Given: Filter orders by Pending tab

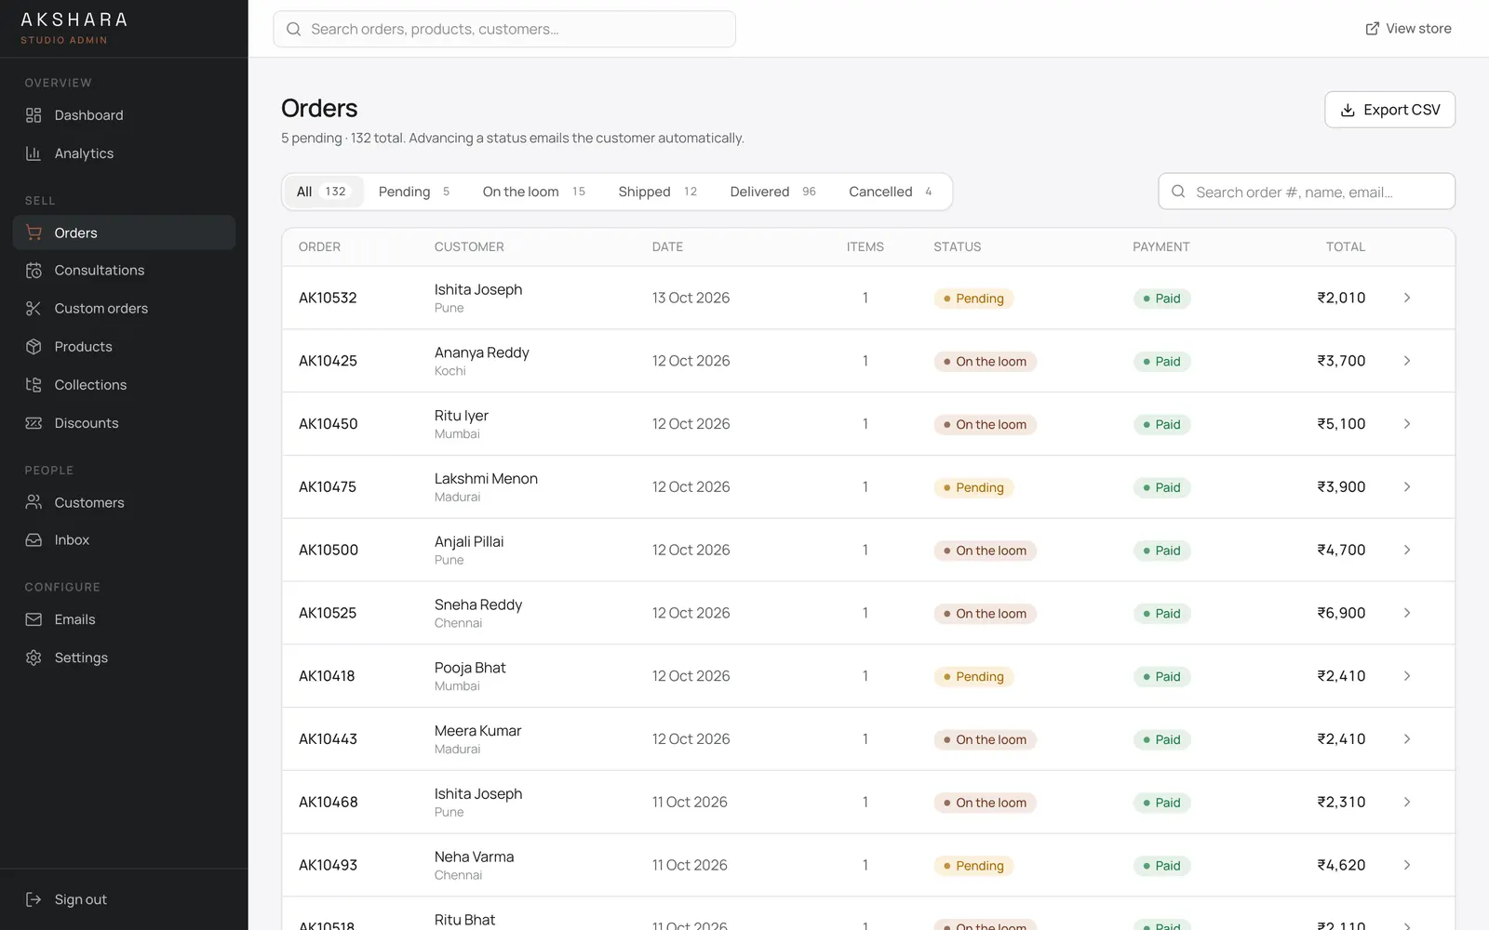Looking at the screenshot, I should pos(415,192).
